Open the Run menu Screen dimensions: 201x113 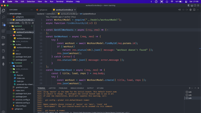pyautogui.click(x=51, y=1)
